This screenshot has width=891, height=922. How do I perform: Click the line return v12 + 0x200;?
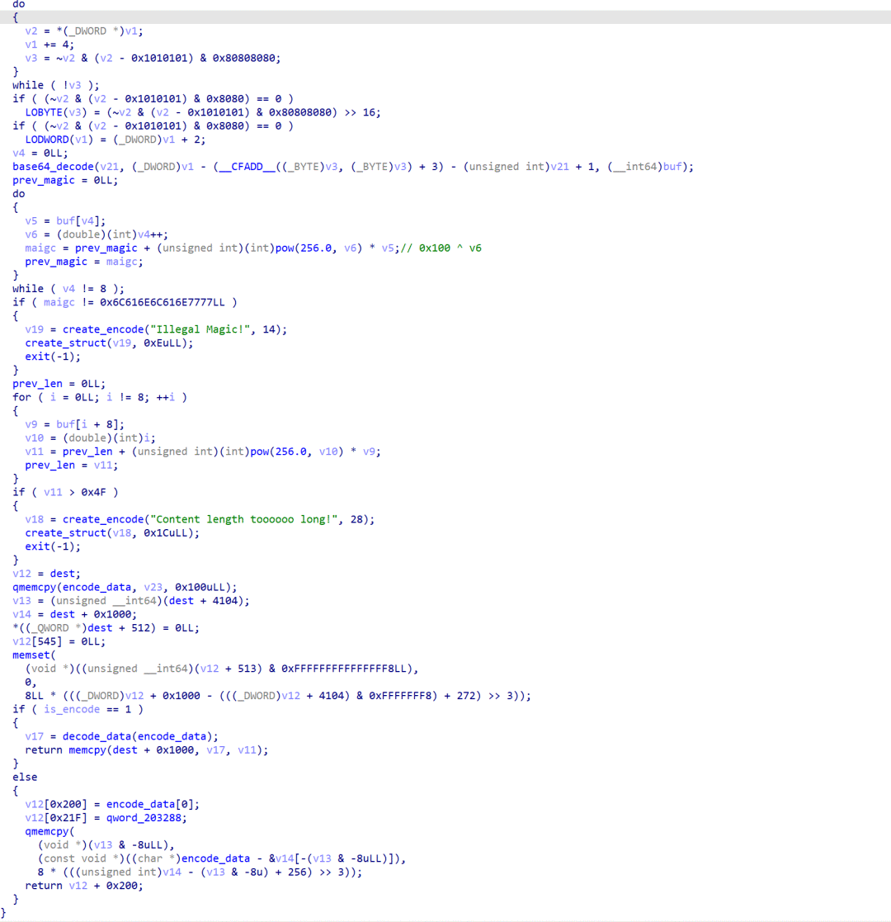click(84, 886)
